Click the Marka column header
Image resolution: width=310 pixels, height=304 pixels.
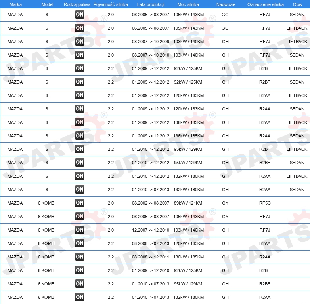tap(15, 4)
